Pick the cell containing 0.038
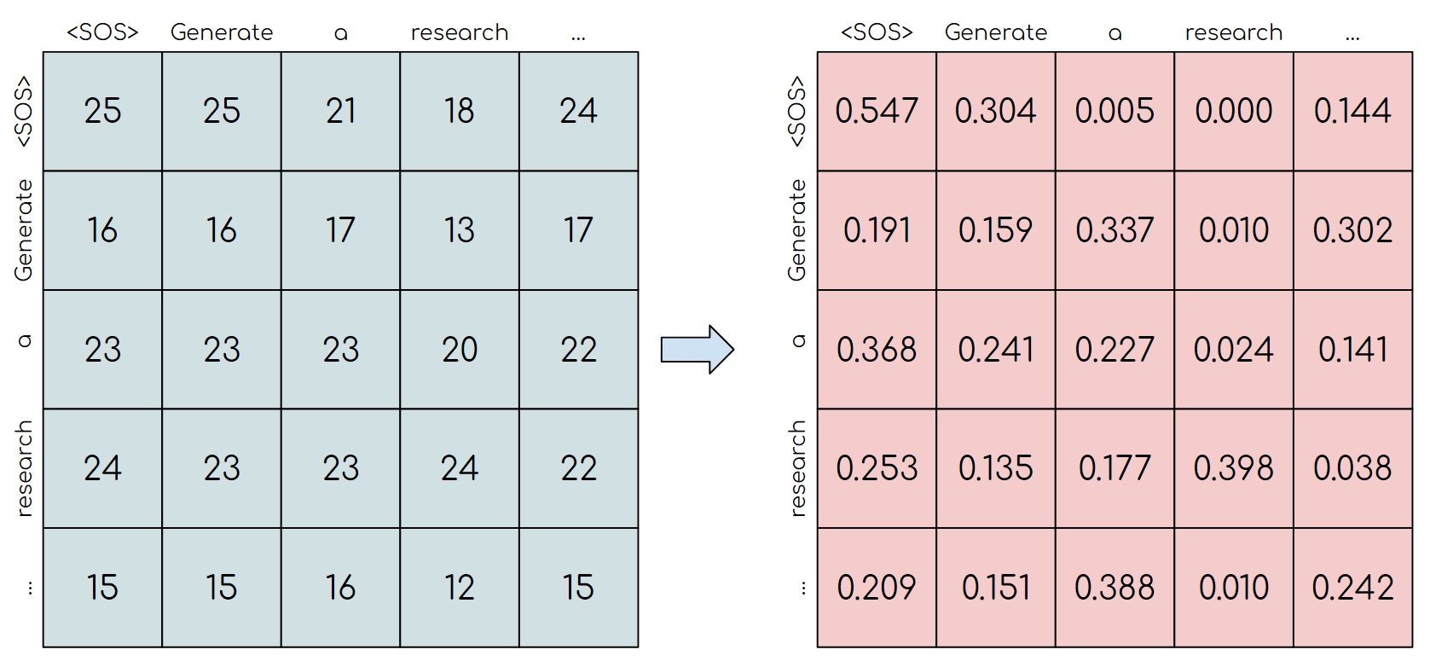The height and width of the screenshot is (667, 1430). coord(1352,468)
